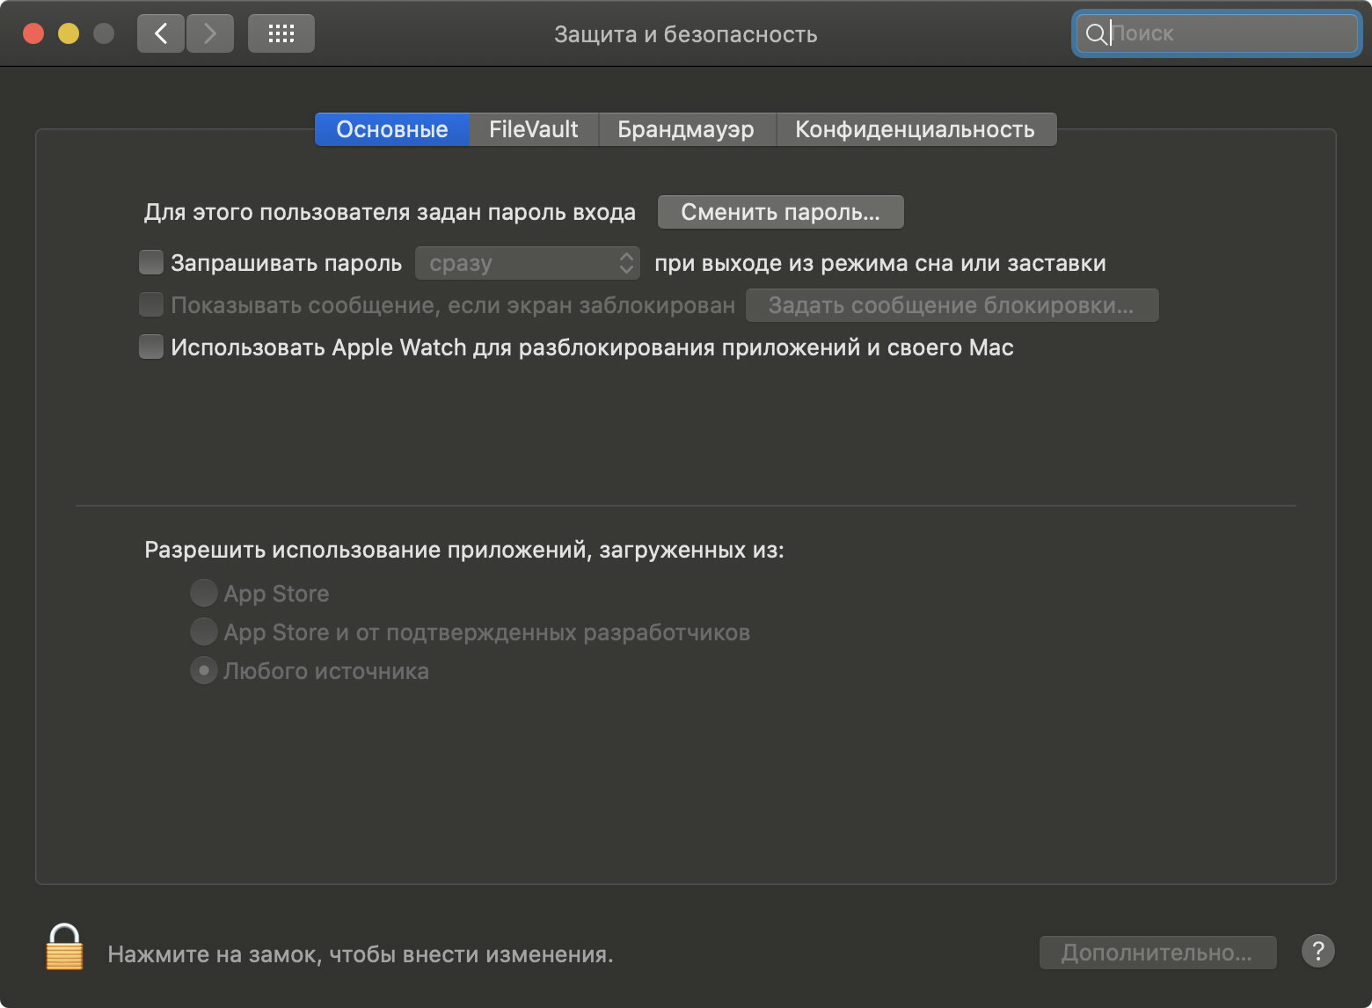Click the yellow minimize window button

[x=69, y=33]
